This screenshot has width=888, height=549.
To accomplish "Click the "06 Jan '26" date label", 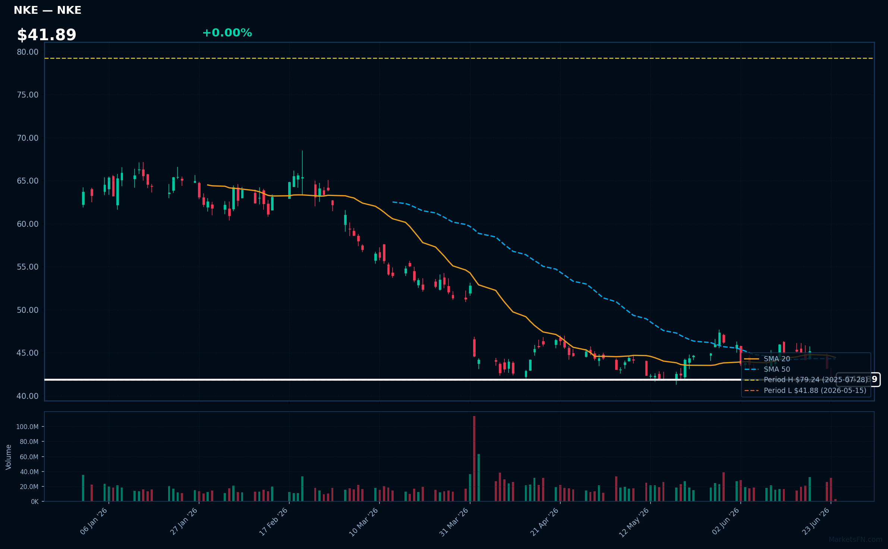I will pos(94,521).
